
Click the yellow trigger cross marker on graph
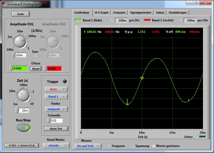[x=142, y=78]
